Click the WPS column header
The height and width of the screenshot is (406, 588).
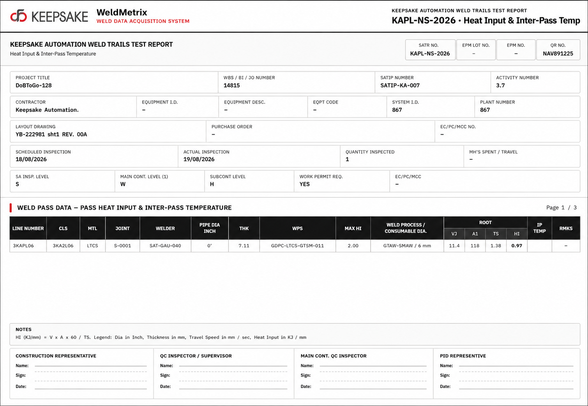(x=297, y=228)
